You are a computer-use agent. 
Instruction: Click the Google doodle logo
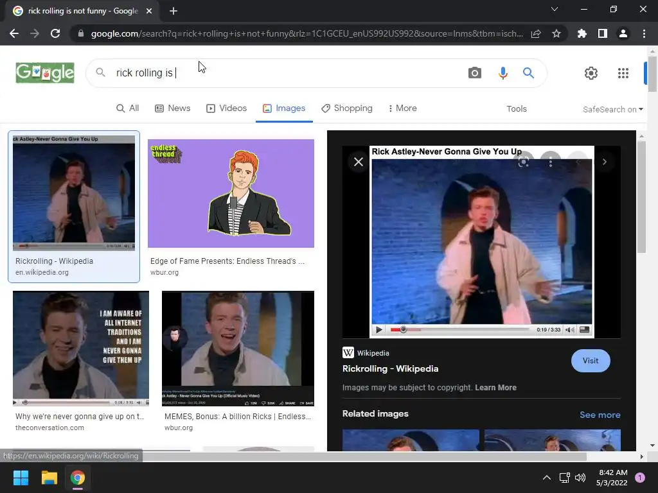[x=45, y=73]
